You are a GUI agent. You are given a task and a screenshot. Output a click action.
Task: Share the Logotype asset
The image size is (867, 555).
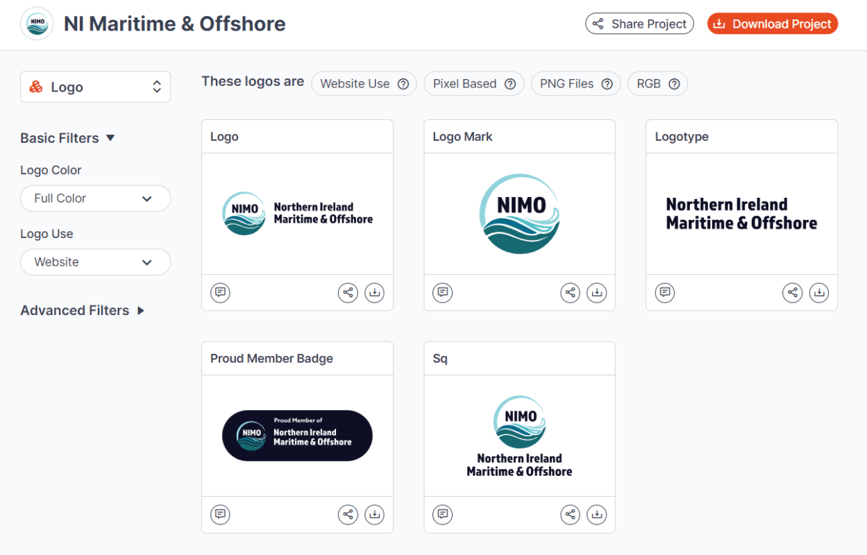792,293
